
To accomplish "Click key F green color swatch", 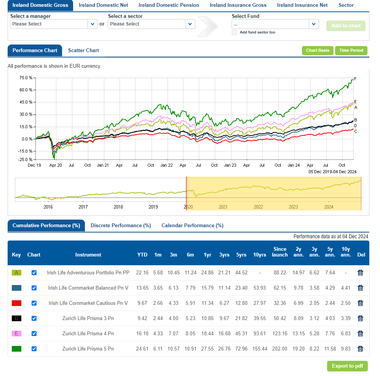I will click(x=16, y=349).
